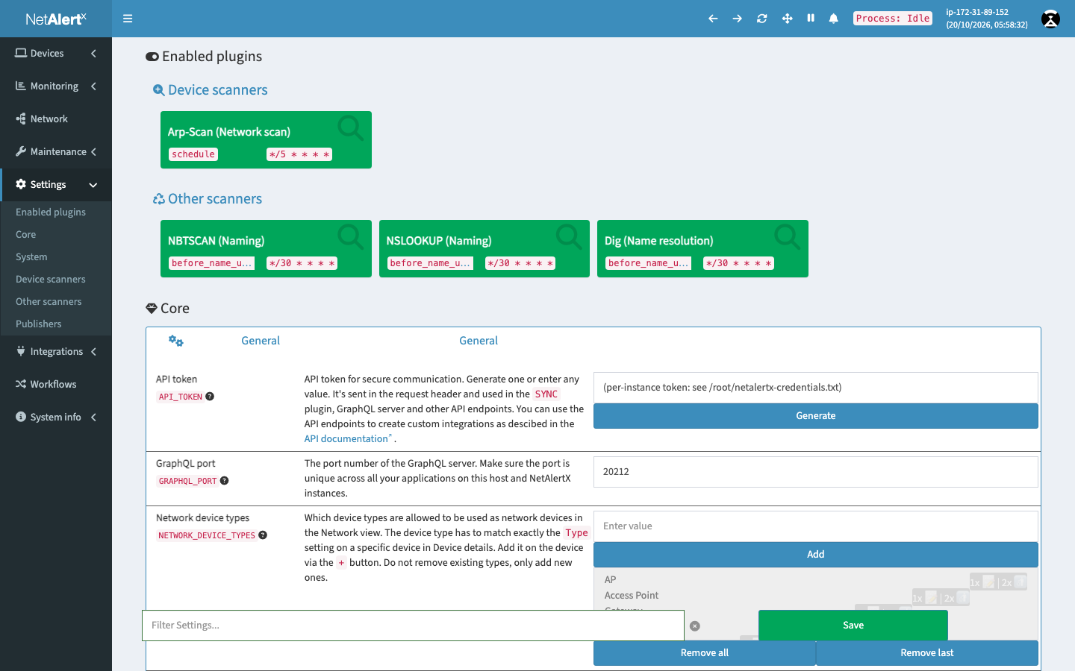Click magnifier icon on Dig card
The image size is (1075, 671).
[787, 236]
